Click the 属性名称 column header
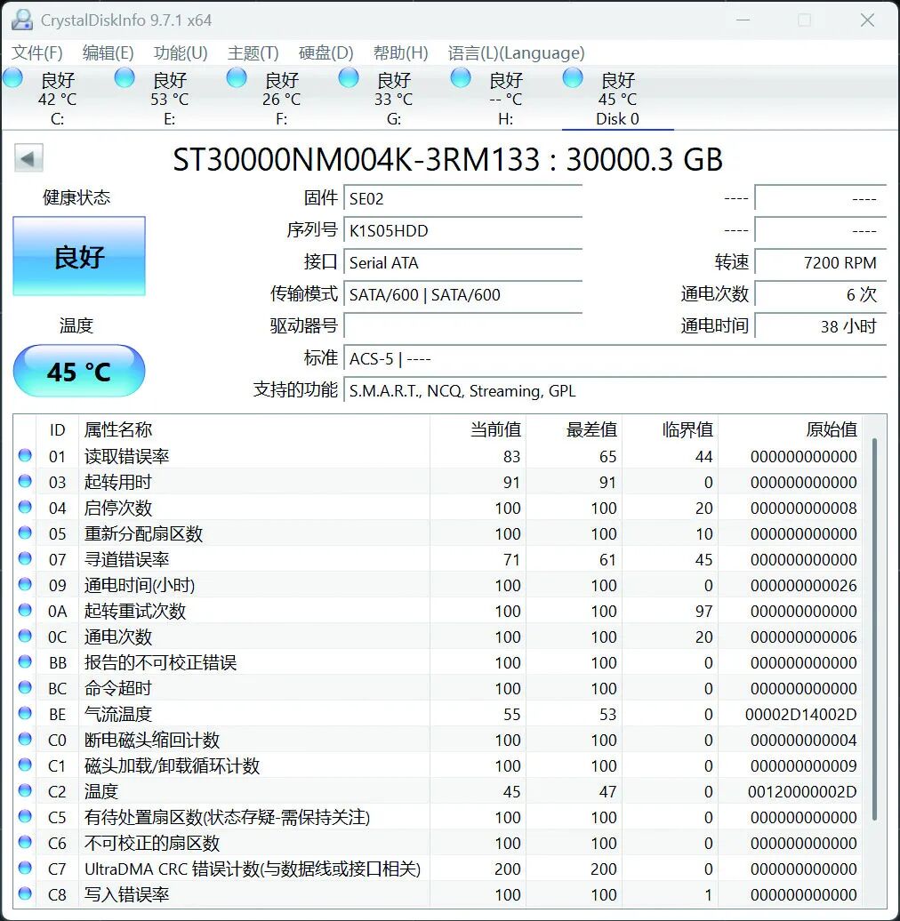The image size is (900, 921). pyautogui.click(x=254, y=430)
